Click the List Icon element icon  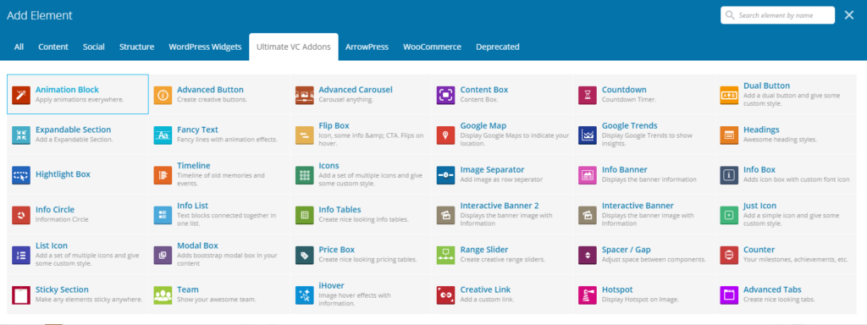[x=21, y=255]
